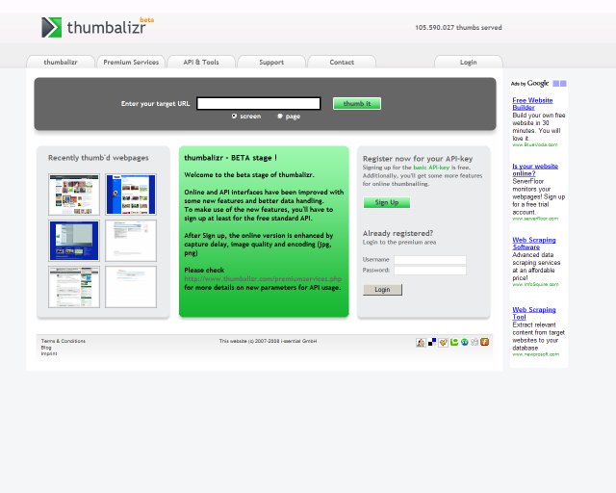Screen dimensions: 616x493
Task: Click the heart-with-checkmark bookmark icon
Action: click(443, 343)
